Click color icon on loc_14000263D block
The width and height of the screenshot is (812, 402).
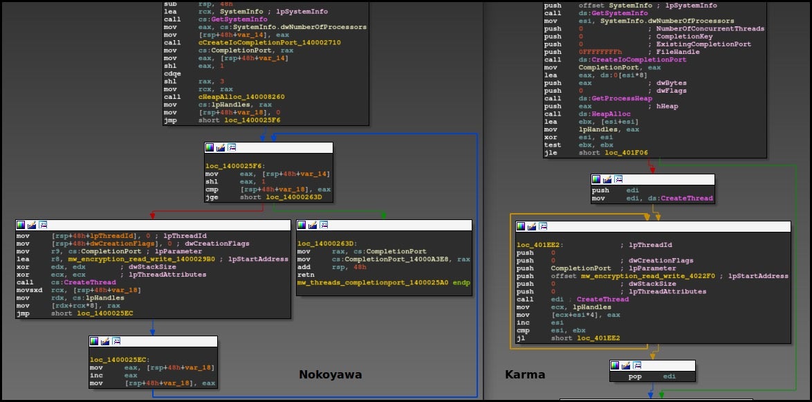[302, 225]
